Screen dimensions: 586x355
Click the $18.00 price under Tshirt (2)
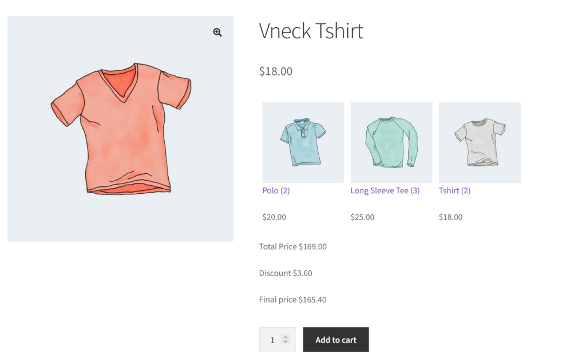tap(450, 217)
